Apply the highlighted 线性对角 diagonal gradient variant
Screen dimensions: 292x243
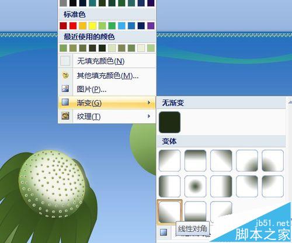pyautogui.click(x=169, y=212)
